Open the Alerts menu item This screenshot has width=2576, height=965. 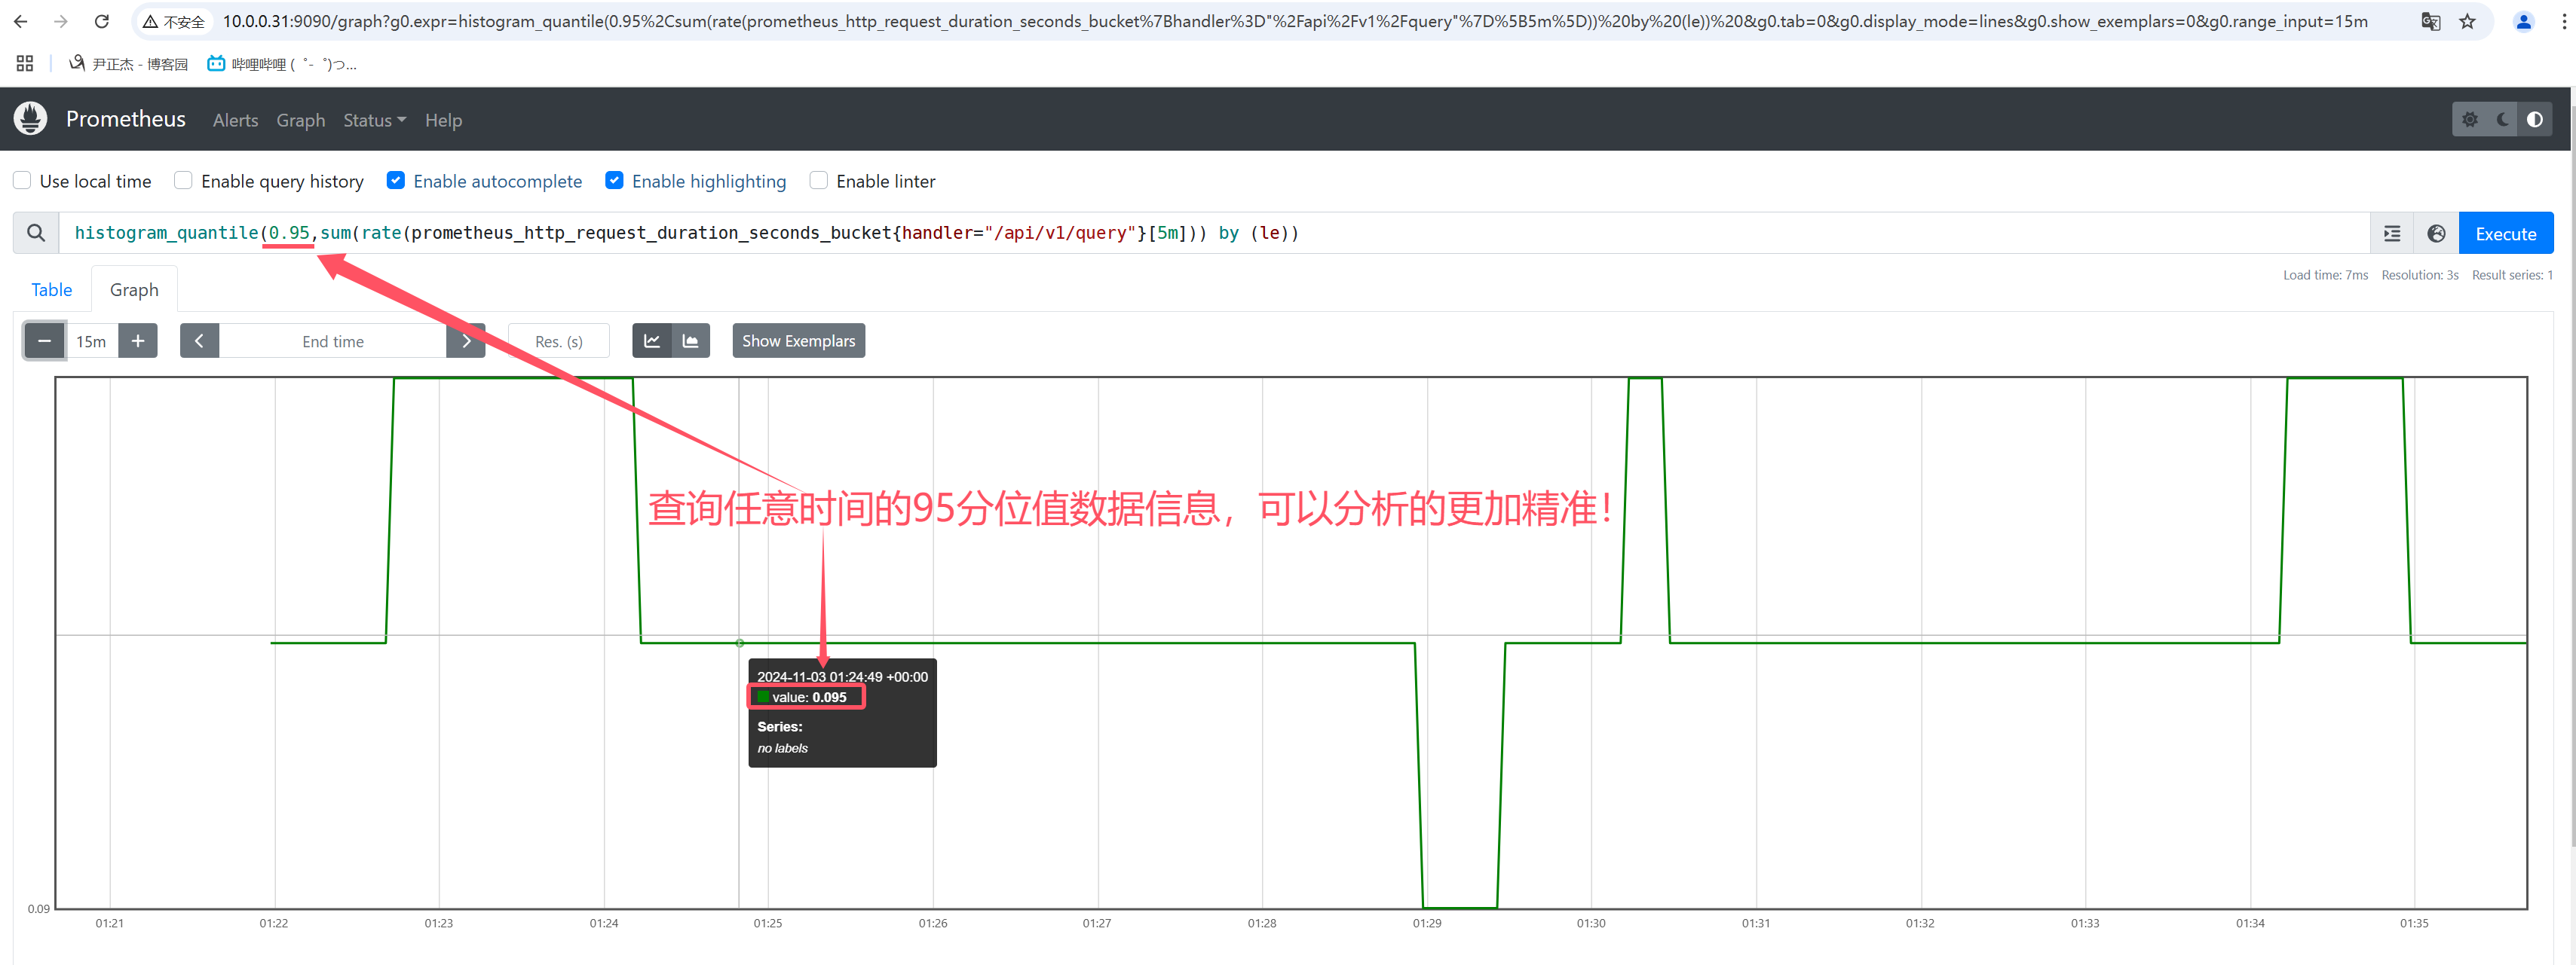pyautogui.click(x=235, y=120)
